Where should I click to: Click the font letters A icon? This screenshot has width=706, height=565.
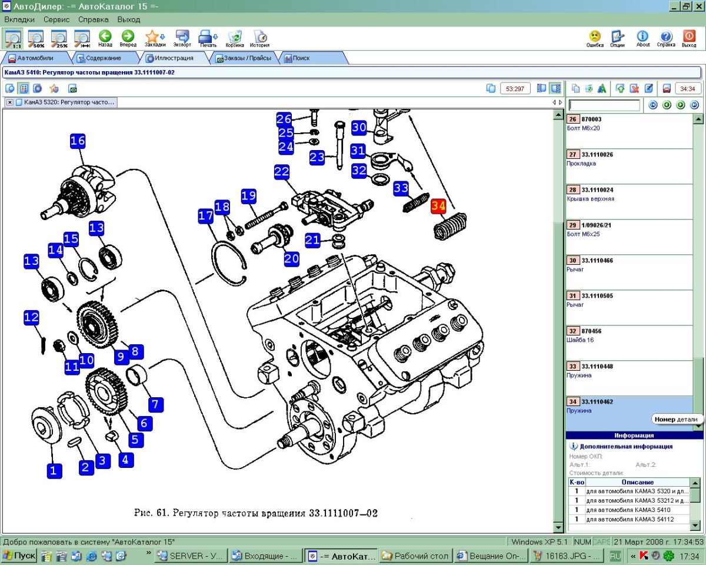[x=602, y=88]
